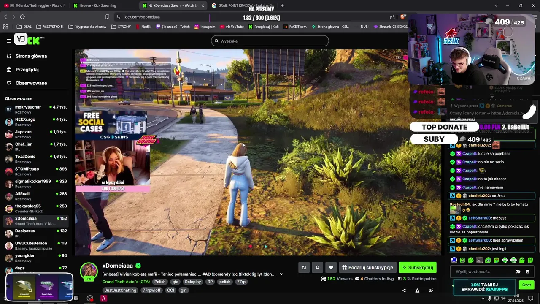The height and width of the screenshot is (304, 540).
Task: Open thekaroleq95 channel in followed list
Action: point(36,208)
